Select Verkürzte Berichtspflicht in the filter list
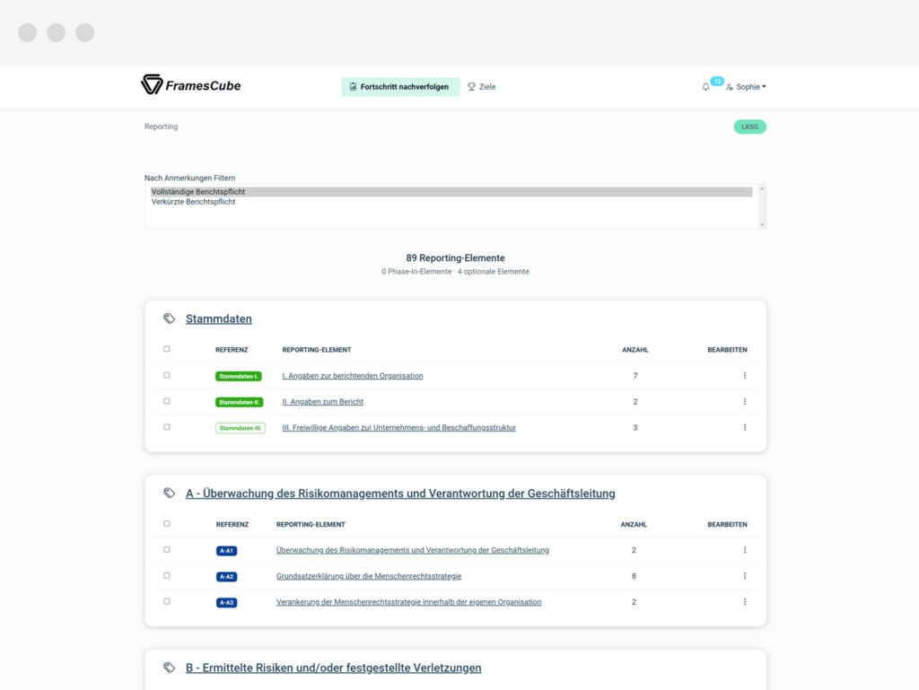The image size is (919, 690). click(x=451, y=202)
